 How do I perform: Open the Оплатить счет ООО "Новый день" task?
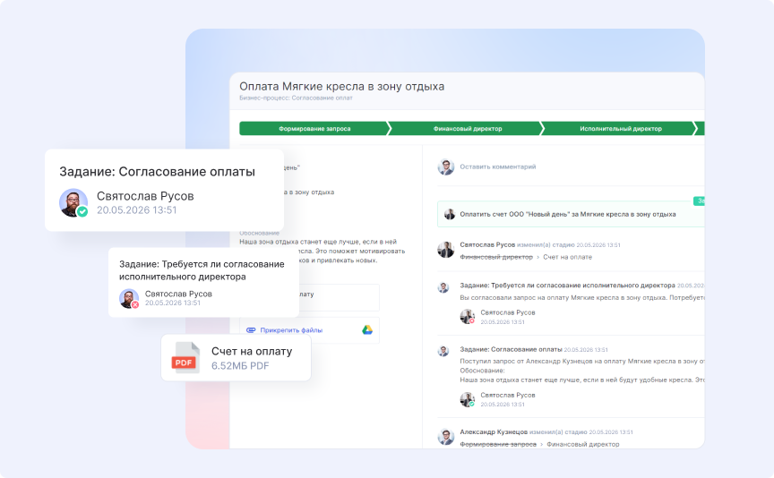[568, 215]
